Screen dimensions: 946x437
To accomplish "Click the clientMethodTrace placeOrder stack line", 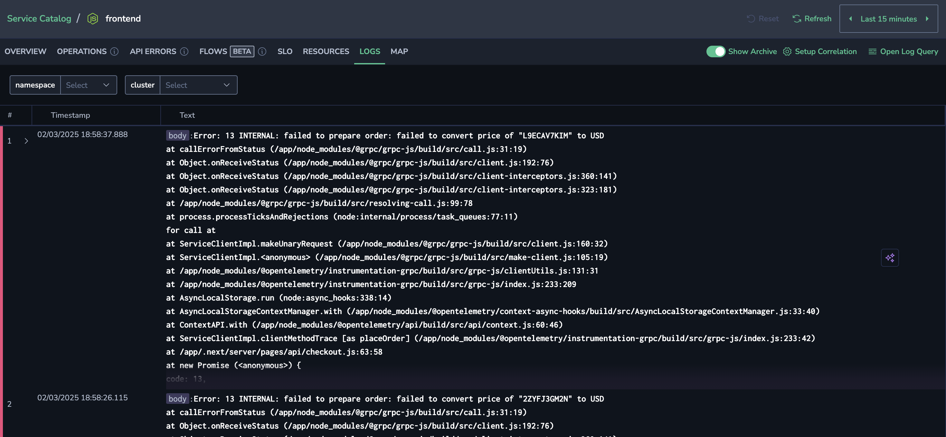I will tap(491, 338).
